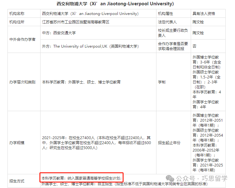Viewport: 235px width, 188px height.
Task: Click '外国硕士学位教育：2012年-2054年' text
Action: [x=208, y=135]
